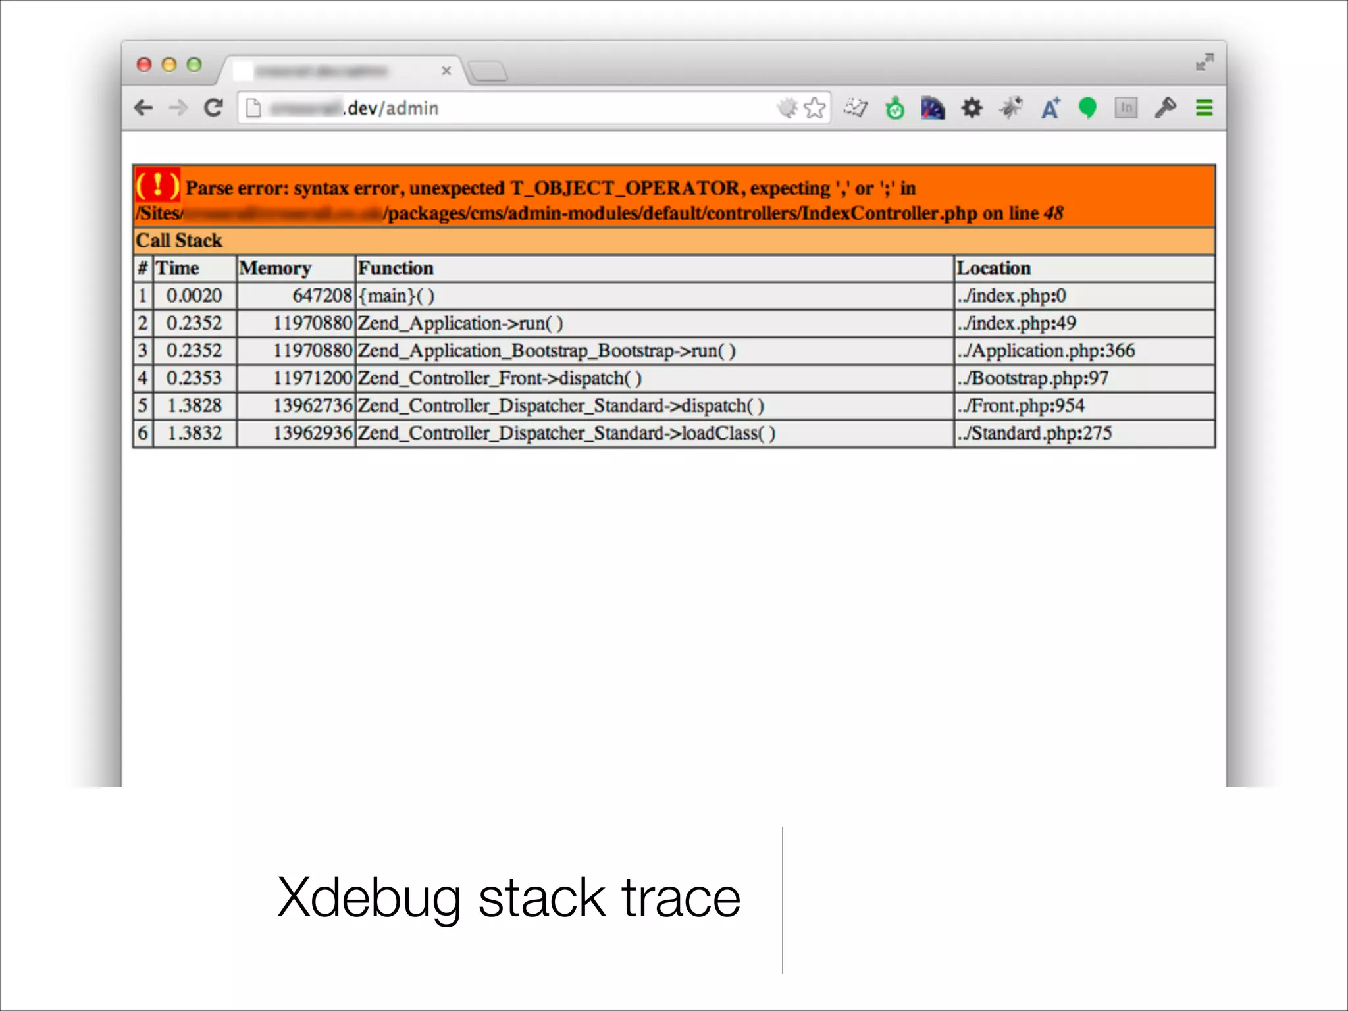This screenshot has height=1011, width=1348.
Task: Open the green speech bubble extension
Action: coord(1088,108)
